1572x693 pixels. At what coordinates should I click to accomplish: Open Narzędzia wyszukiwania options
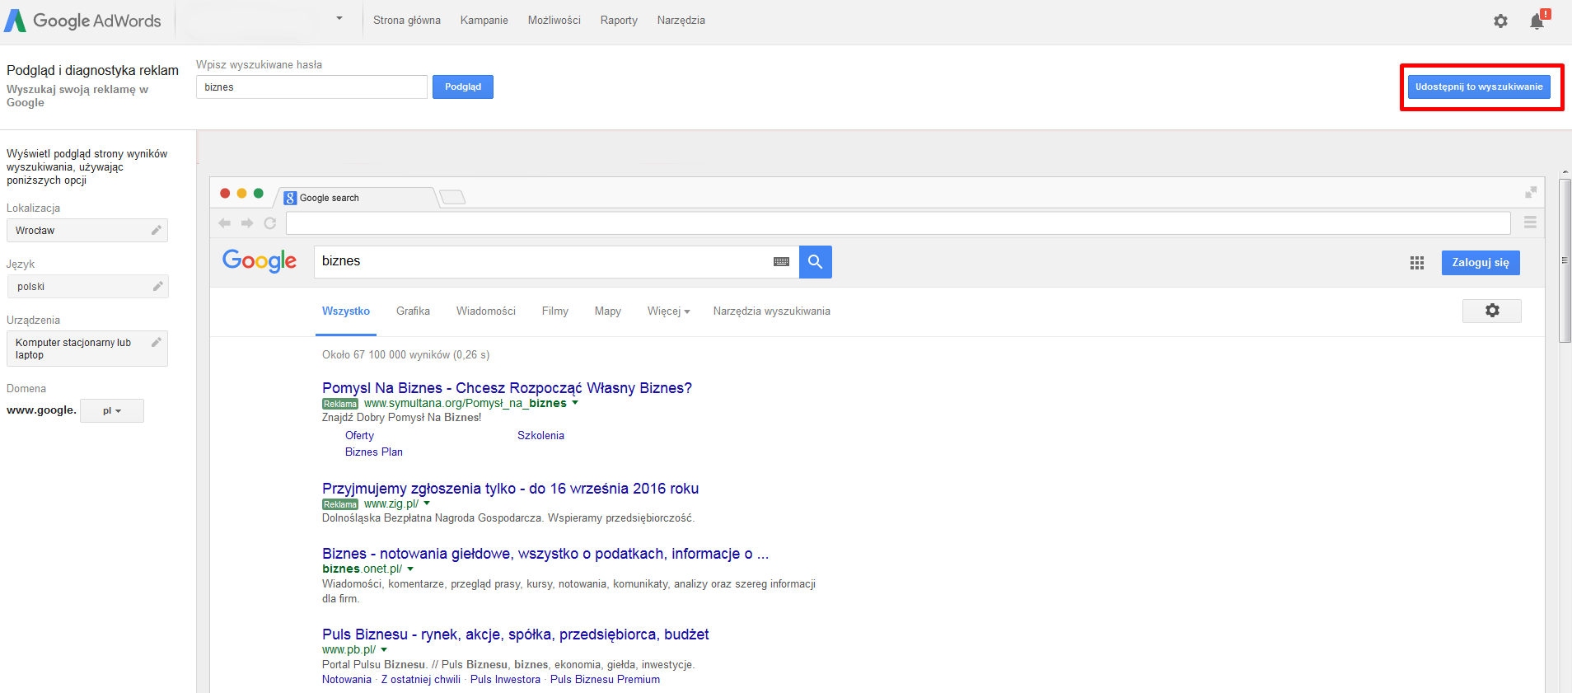coord(772,311)
